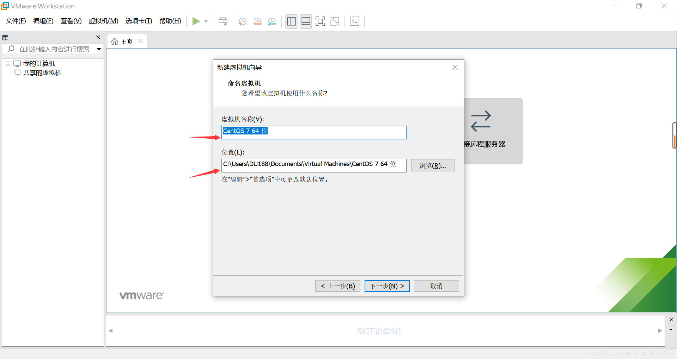Screen dimensions: 677x359
Task: Open the console view icon
Action: 354,21
